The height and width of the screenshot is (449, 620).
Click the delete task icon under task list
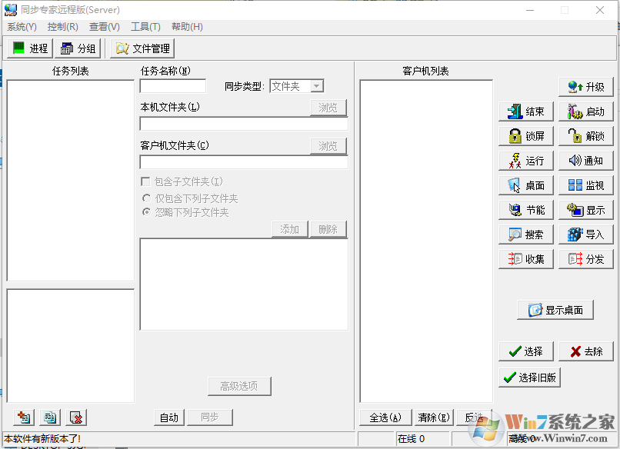click(x=76, y=417)
